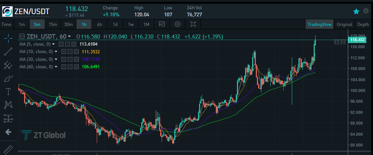Remove the MA (60, close, 0) indicator

tap(76, 67)
